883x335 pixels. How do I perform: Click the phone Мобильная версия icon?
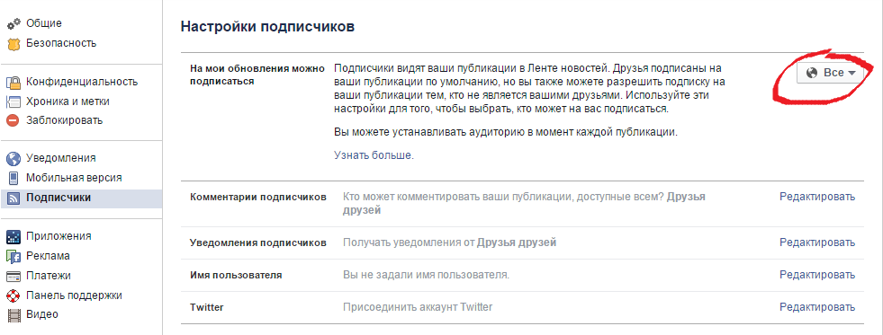click(13, 178)
